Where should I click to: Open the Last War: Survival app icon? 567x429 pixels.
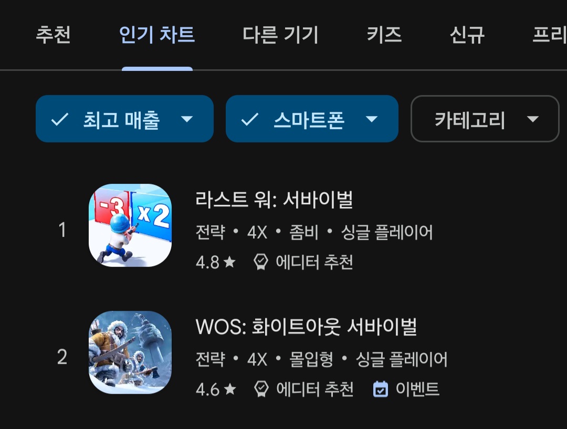(x=130, y=225)
